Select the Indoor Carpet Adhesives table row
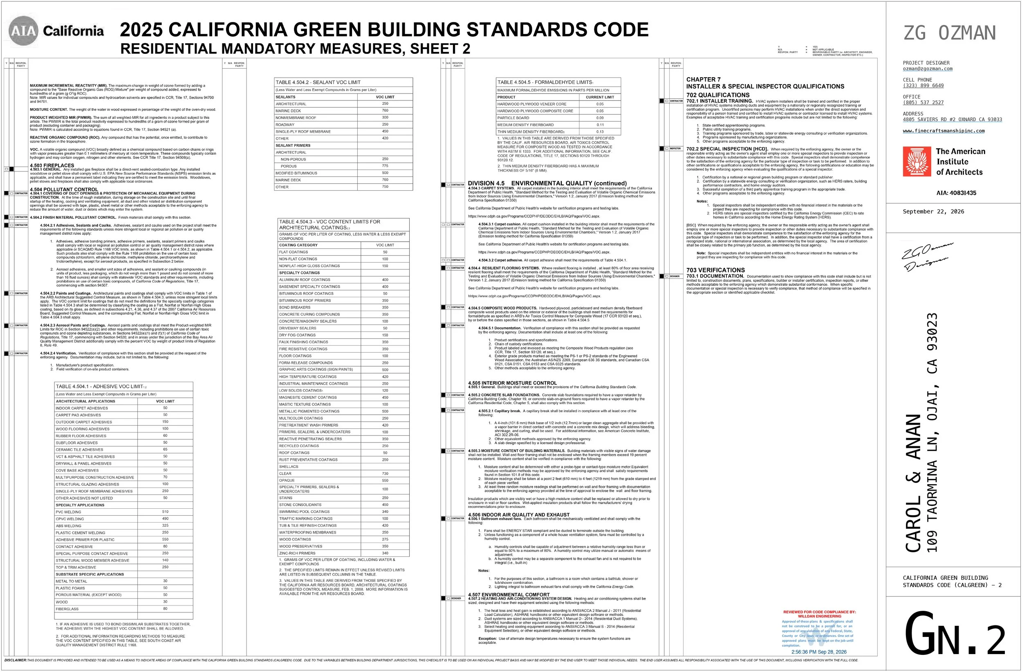The image size is (1022, 672). (124, 408)
